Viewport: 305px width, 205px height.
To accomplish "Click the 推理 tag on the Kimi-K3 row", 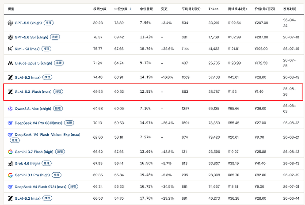I will [x=46, y=49].
